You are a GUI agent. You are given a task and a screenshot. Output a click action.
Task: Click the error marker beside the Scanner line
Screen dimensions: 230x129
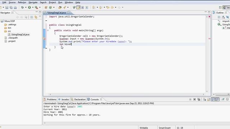[x=45, y=39]
